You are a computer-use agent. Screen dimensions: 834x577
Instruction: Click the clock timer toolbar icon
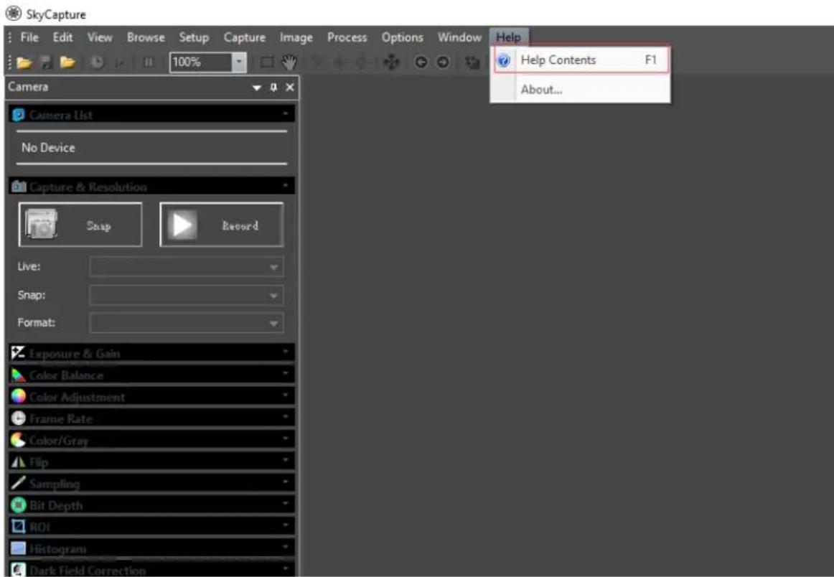[x=97, y=62]
